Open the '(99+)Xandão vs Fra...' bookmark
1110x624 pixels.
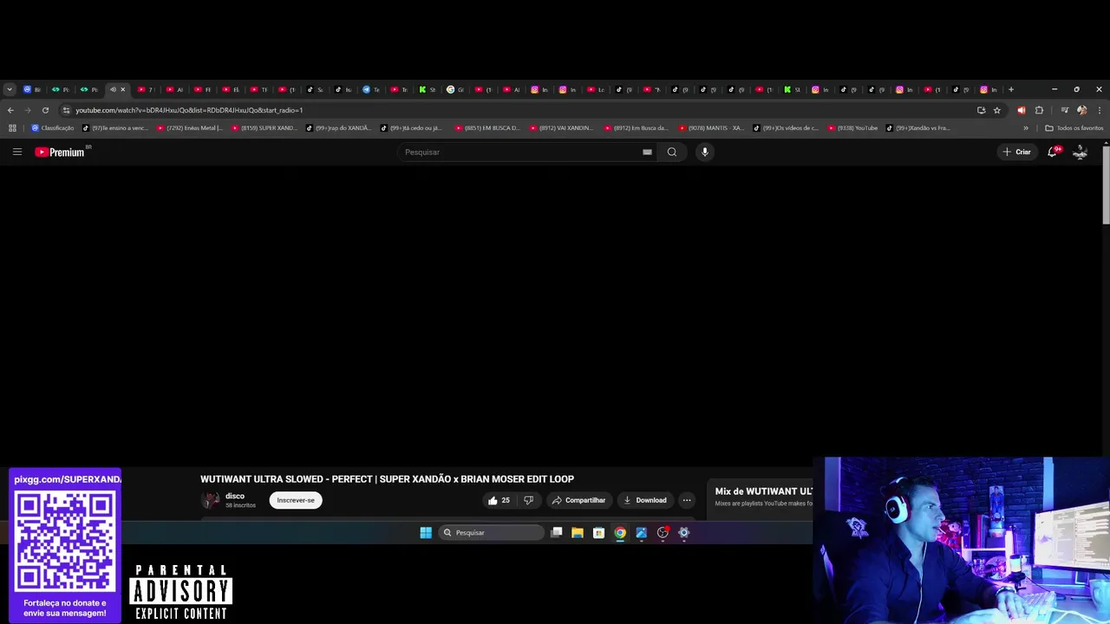(919, 128)
